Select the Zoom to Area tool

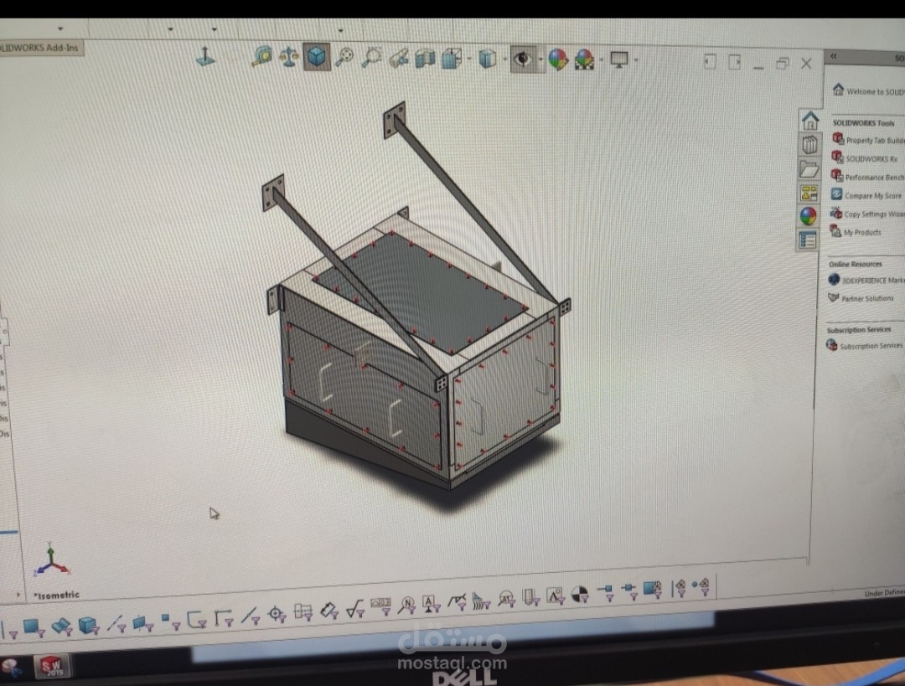(372, 59)
